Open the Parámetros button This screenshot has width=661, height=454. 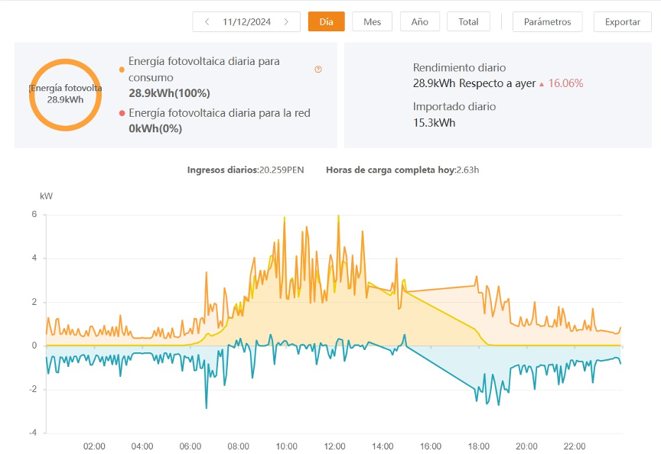[x=547, y=22]
